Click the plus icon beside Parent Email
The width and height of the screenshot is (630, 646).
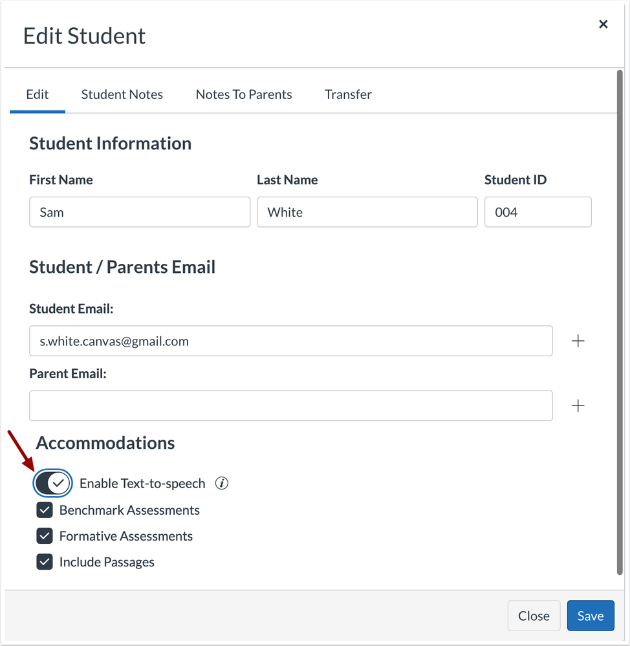[x=578, y=405]
